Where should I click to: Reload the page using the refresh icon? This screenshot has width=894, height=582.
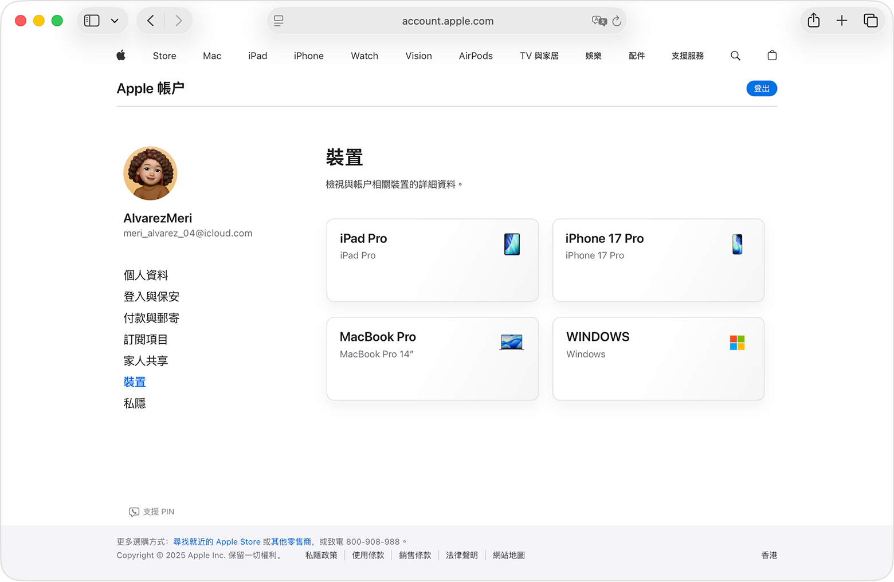(617, 21)
